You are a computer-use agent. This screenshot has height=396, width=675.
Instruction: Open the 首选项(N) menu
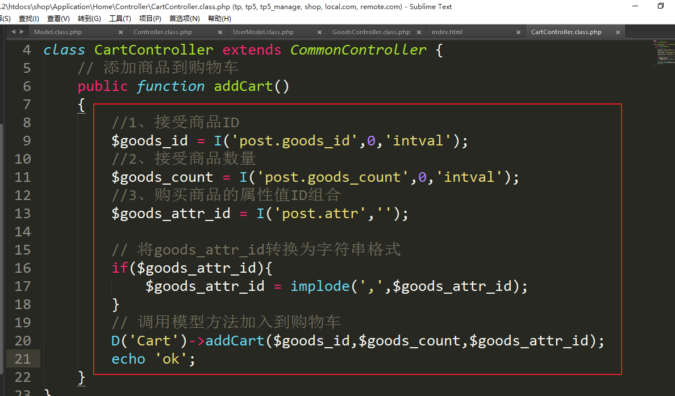185,19
